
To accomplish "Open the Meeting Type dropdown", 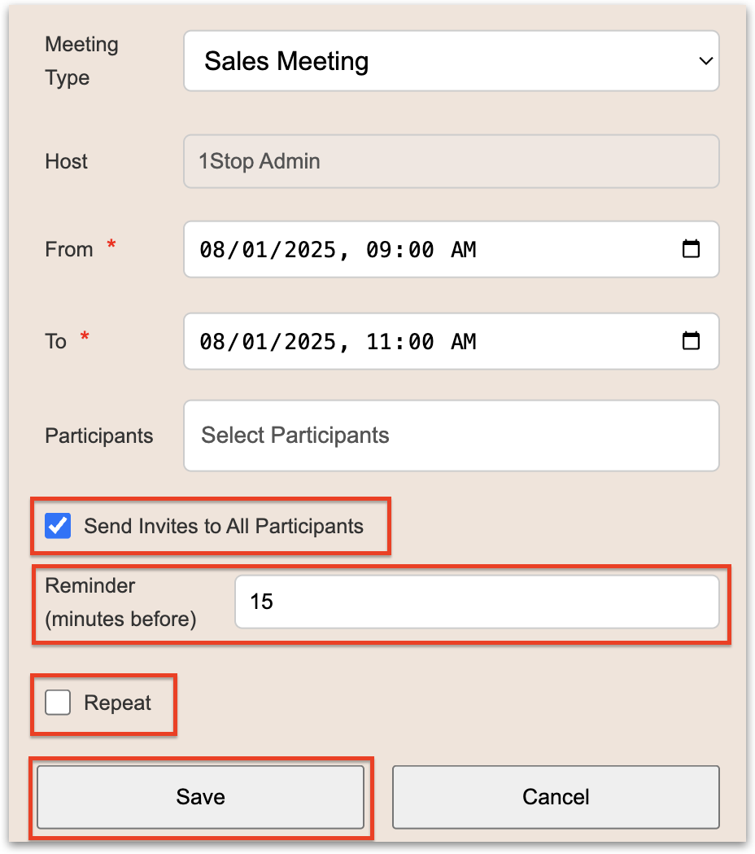I will [x=451, y=61].
